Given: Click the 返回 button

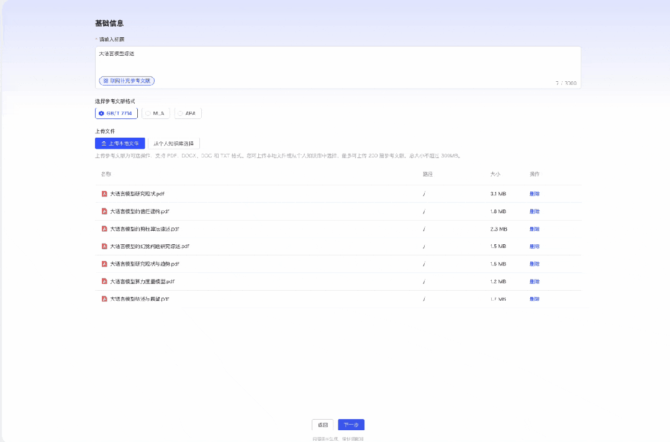Looking at the screenshot, I should (x=323, y=425).
